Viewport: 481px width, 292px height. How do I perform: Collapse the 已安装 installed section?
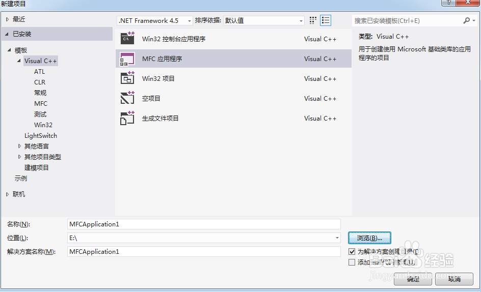(7, 34)
